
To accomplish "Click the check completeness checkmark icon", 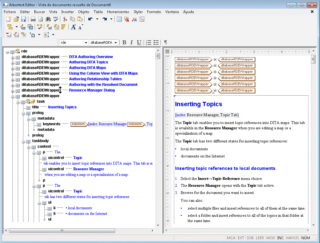I will coord(40,27).
